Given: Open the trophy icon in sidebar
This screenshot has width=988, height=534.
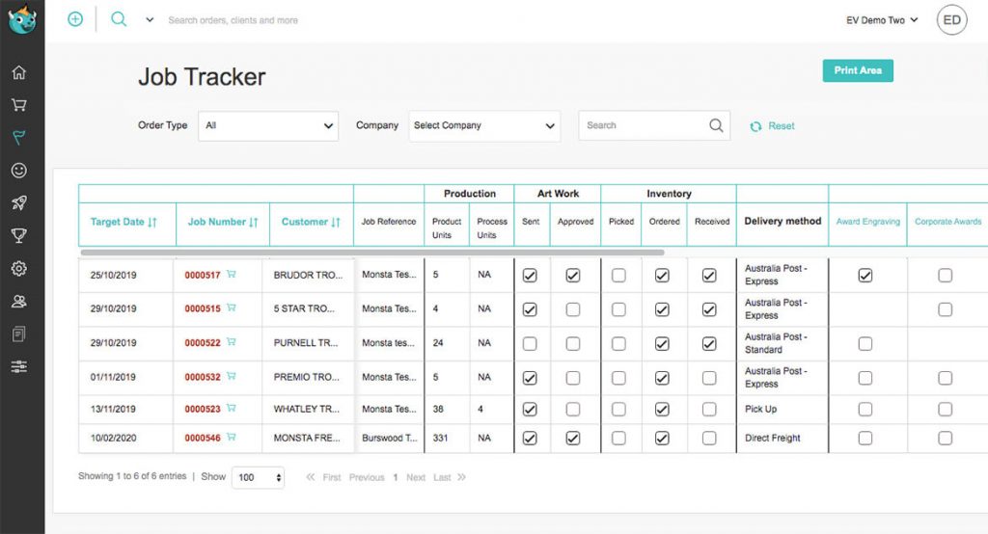Looking at the screenshot, I should pyautogui.click(x=19, y=235).
